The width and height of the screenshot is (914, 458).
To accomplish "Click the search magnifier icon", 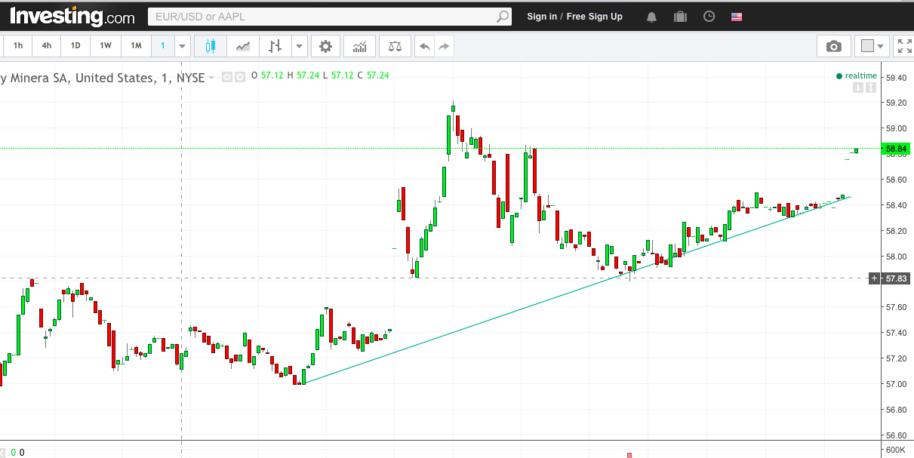I will (503, 17).
